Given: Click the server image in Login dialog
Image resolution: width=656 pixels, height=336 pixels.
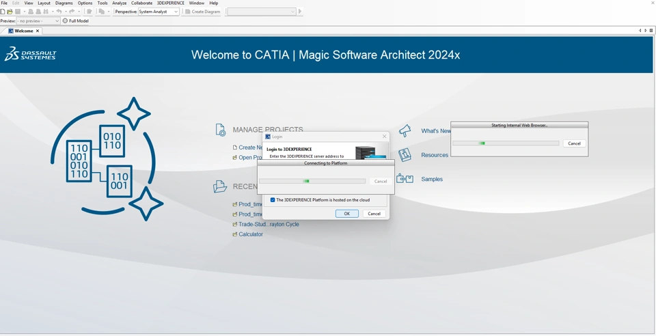Looking at the screenshot, I should click(370, 152).
